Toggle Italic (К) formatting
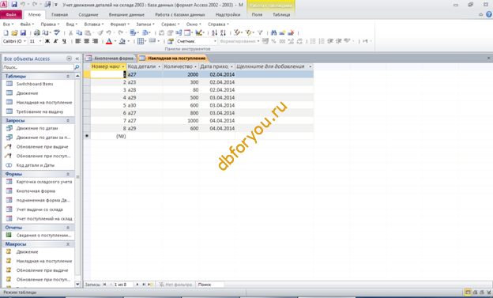Viewport: 493px width, 298px height. point(55,41)
